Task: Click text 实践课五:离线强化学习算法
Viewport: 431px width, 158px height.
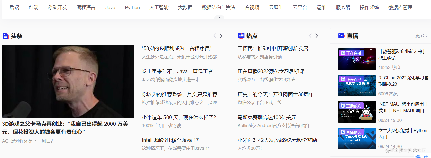Action: coord(266,80)
